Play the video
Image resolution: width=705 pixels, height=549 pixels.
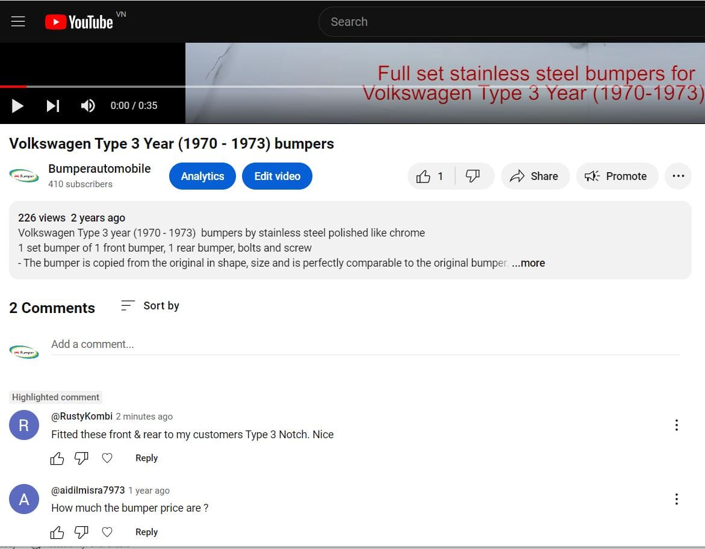click(17, 106)
